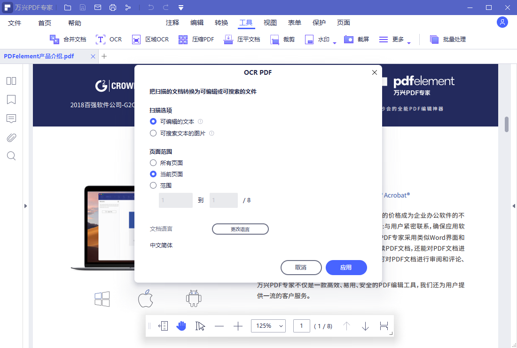The width and height of the screenshot is (517, 348).
Task: Click the undo arrow icon
Action: [x=151, y=7]
